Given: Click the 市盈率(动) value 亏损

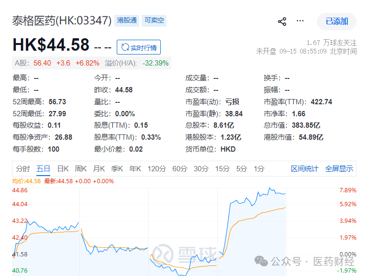Looking at the screenshot, I should pos(232,102).
